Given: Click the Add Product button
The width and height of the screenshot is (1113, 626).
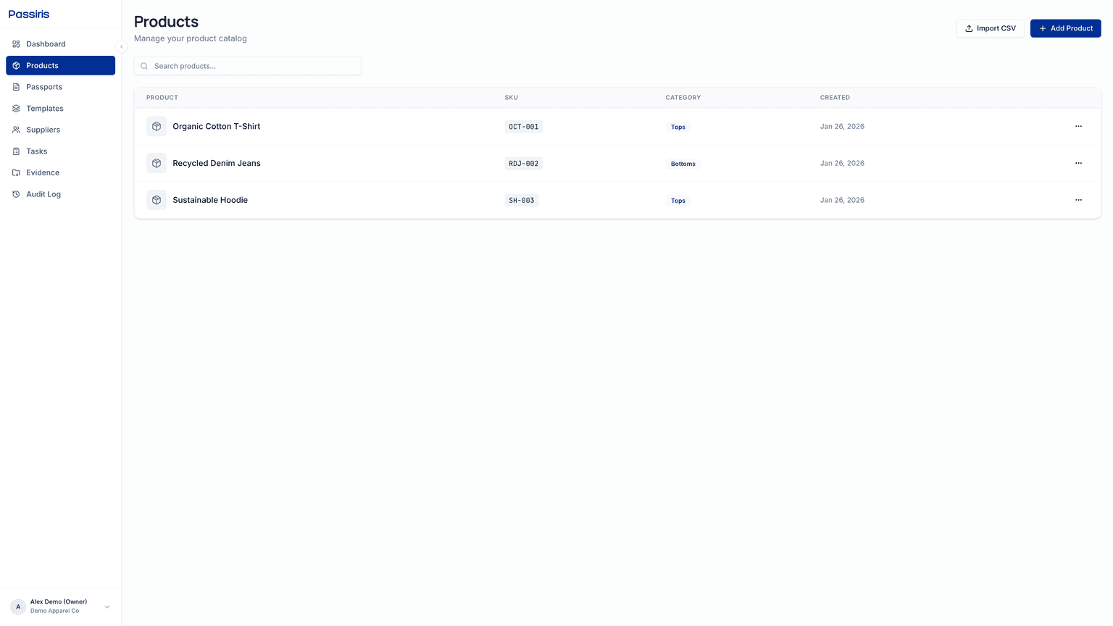Looking at the screenshot, I should (x=1065, y=28).
